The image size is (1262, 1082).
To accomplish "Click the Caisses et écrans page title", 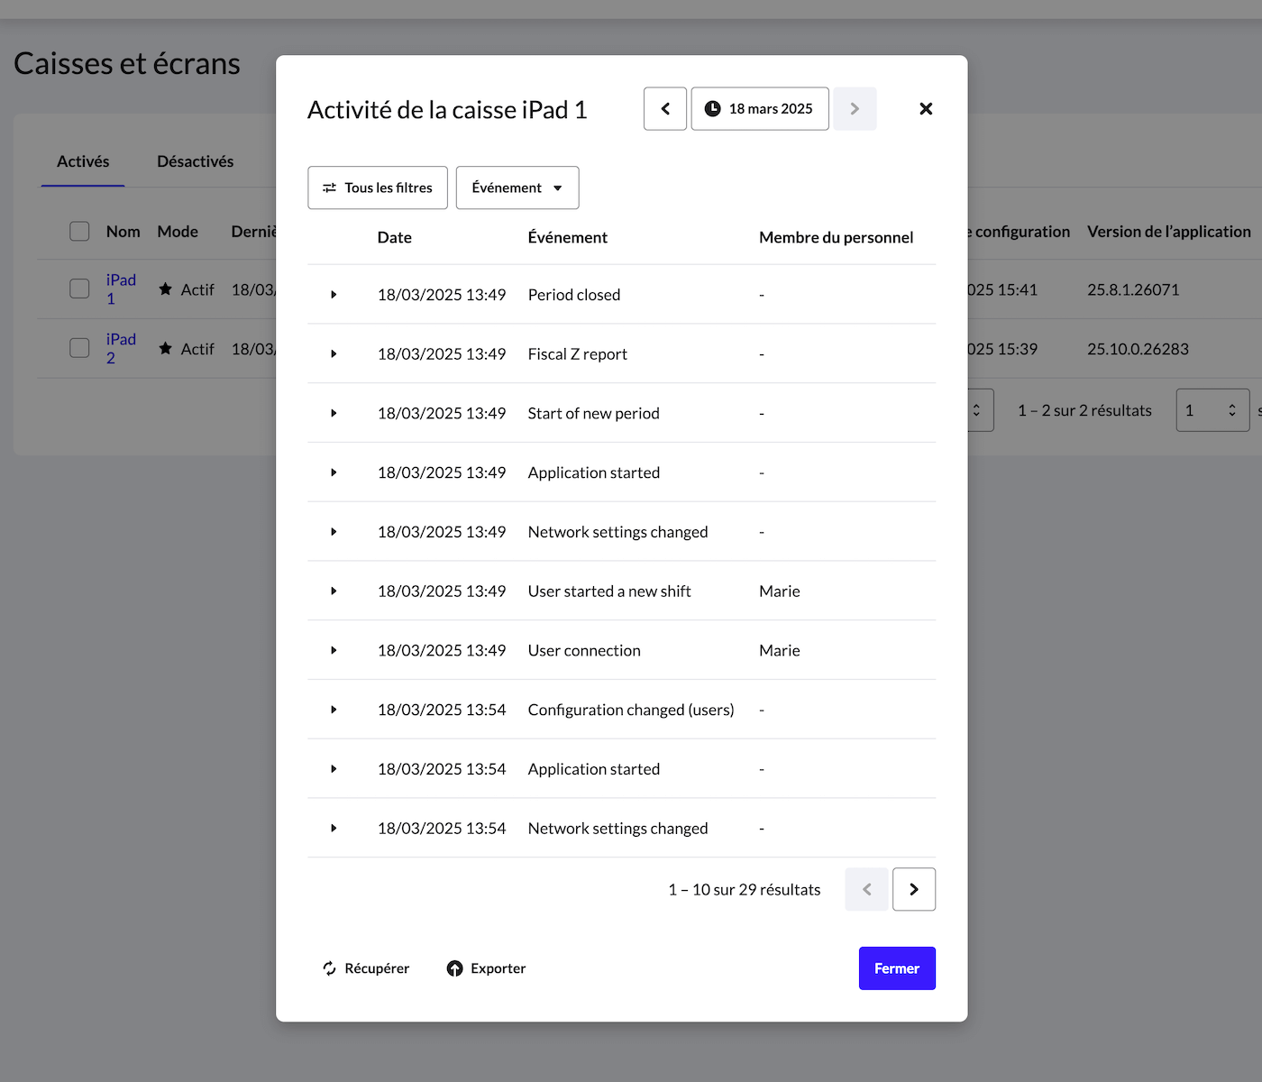I will pos(127,63).
